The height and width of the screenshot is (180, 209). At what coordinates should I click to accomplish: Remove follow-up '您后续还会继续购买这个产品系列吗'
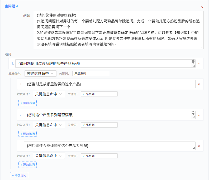coord(199,146)
